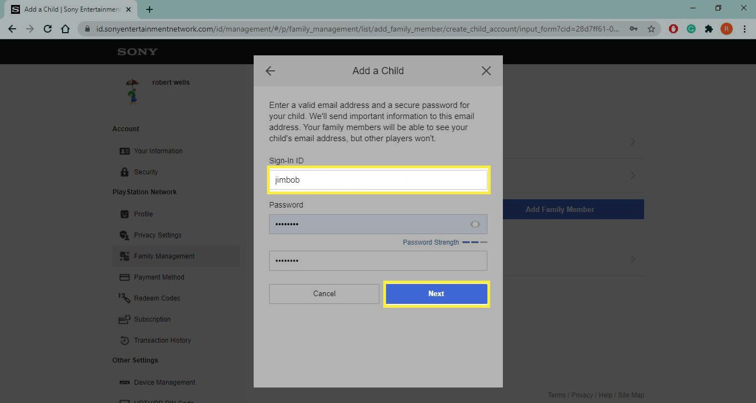
Task: Select the Add a Child browser tab
Action: tap(72, 9)
